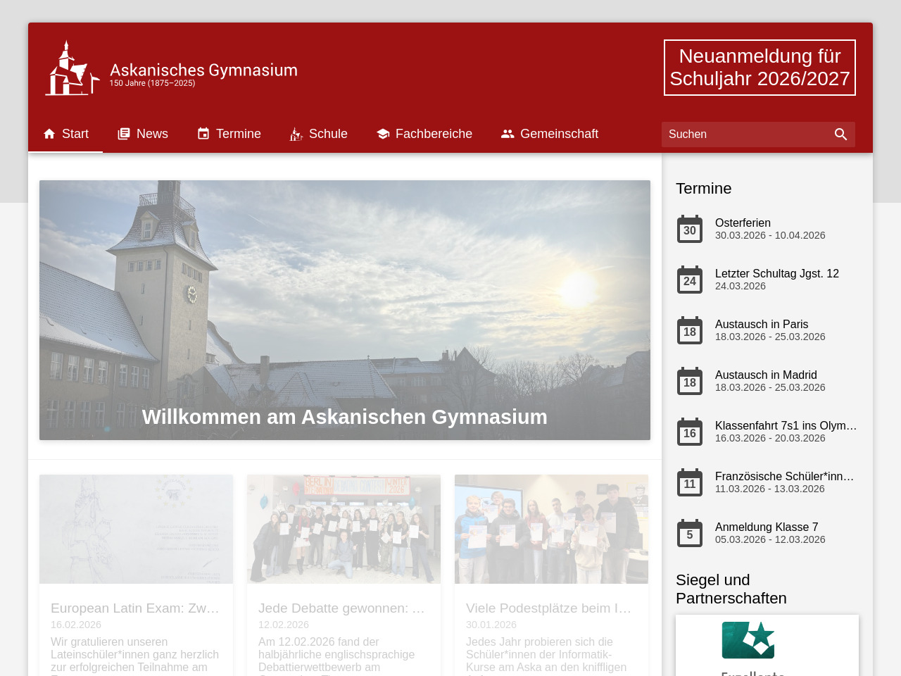Click the calendar icon for Osterferien

(x=689, y=230)
